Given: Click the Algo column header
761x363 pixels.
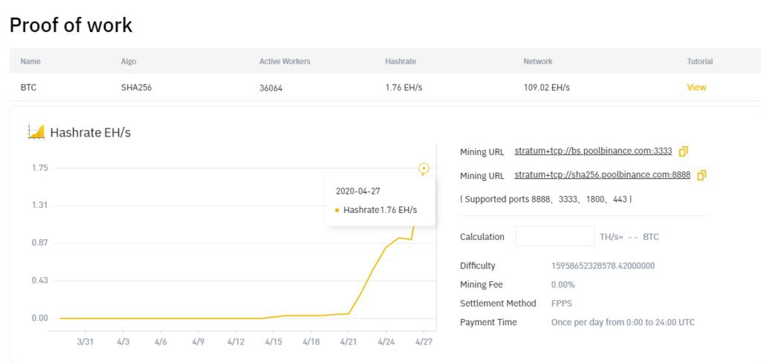Looking at the screenshot, I should tap(129, 62).
